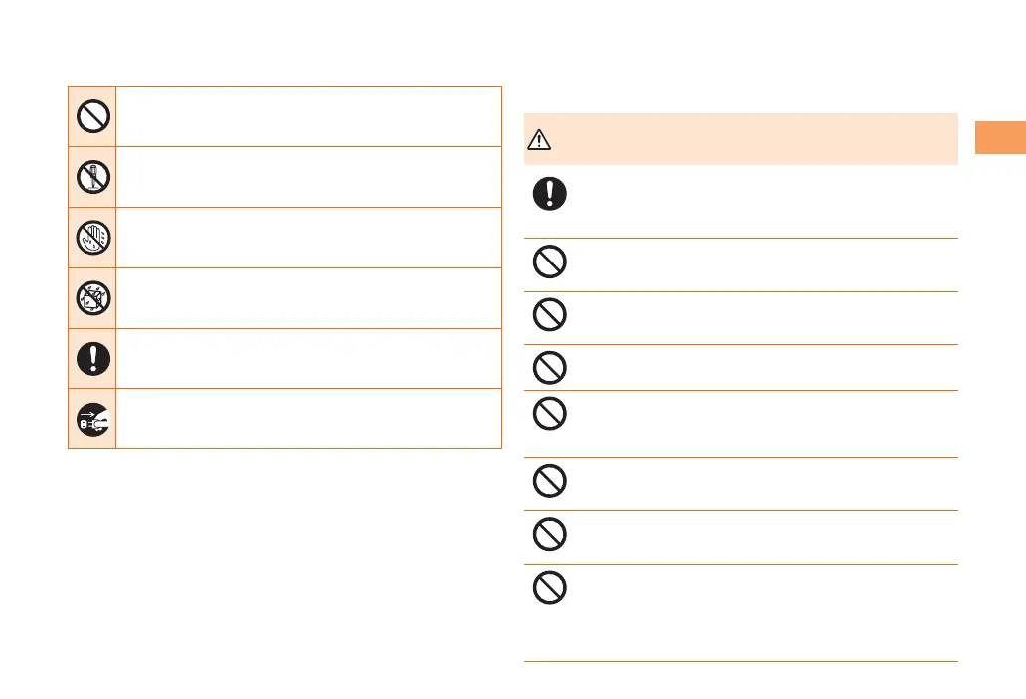
Task: Click the blank cell beside the wet hands icon
Action: point(308,238)
